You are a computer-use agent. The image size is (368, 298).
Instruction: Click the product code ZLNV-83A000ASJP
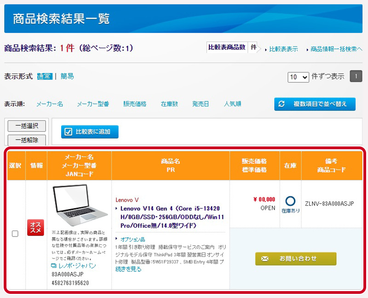point(329,203)
